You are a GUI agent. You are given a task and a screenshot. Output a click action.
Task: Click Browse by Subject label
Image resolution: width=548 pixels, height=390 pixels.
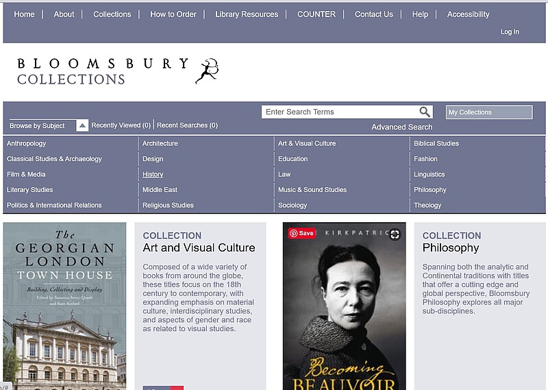pyautogui.click(x=37, y=126)
